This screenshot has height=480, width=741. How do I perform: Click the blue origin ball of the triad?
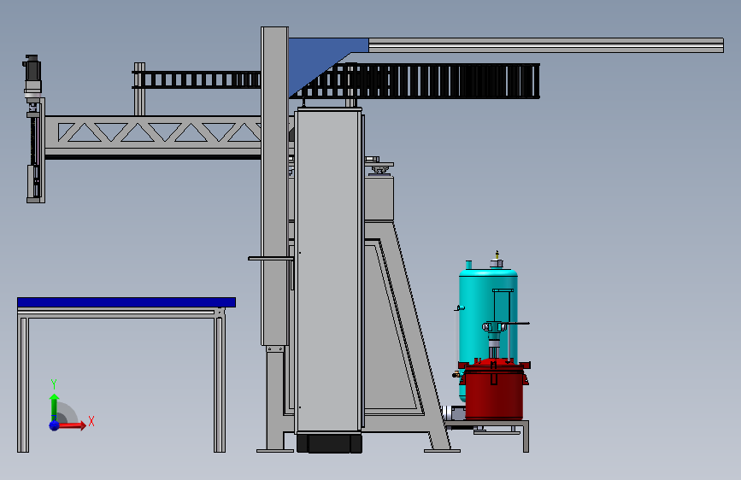coord(54,425)
